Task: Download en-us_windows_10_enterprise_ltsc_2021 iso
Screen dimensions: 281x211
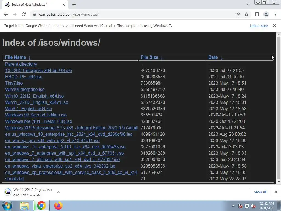Action: (x=69, y=134)
